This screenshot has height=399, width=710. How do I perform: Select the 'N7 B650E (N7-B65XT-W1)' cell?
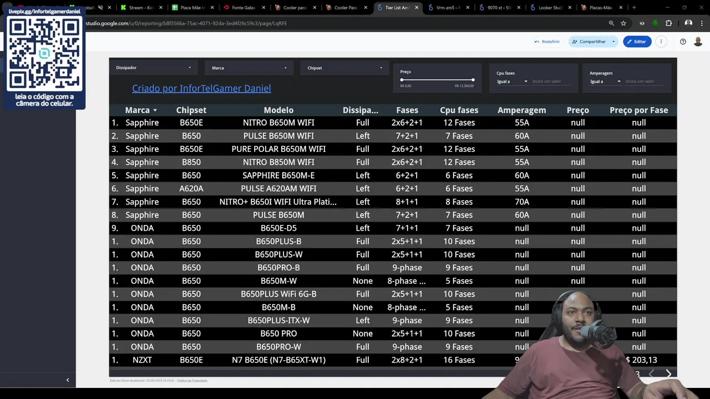[x=278, y=360]
